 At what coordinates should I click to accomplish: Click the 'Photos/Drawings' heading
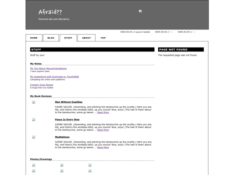41,159
